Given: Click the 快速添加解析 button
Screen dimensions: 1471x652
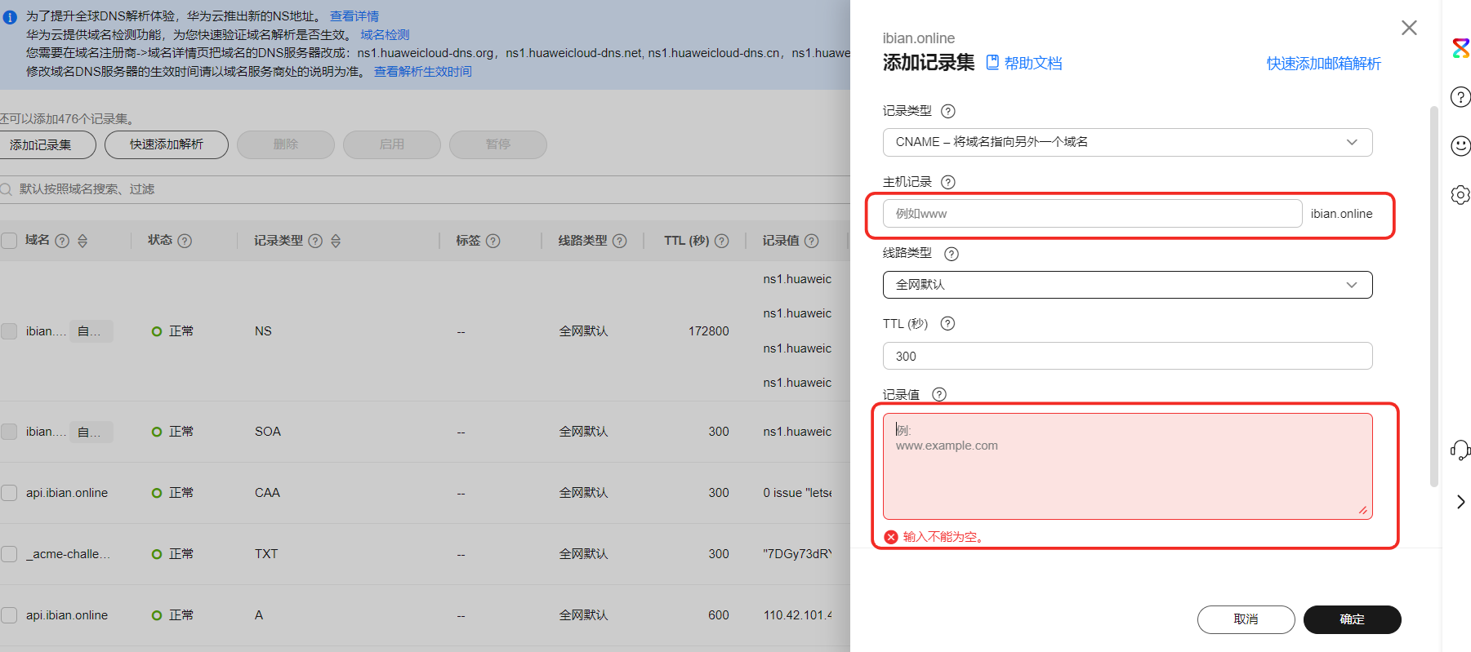Looking at the screenshot, I should [167, 144].
